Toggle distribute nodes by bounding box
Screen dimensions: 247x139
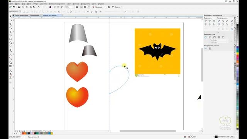[x=210, y=49]
